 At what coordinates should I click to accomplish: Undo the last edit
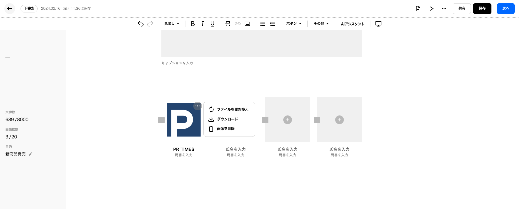[x=141, y=24]
